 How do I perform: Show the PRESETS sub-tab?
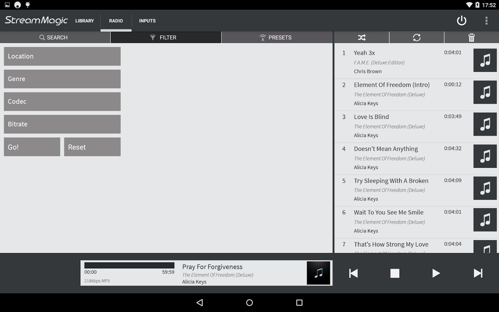(x=277, y=37)
